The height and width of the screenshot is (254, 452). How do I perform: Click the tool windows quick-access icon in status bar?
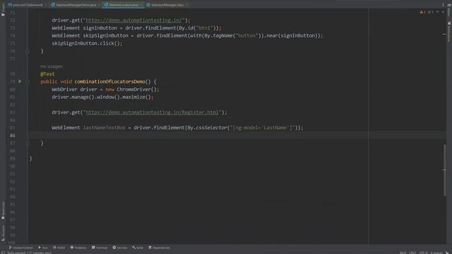coord(3,253)
